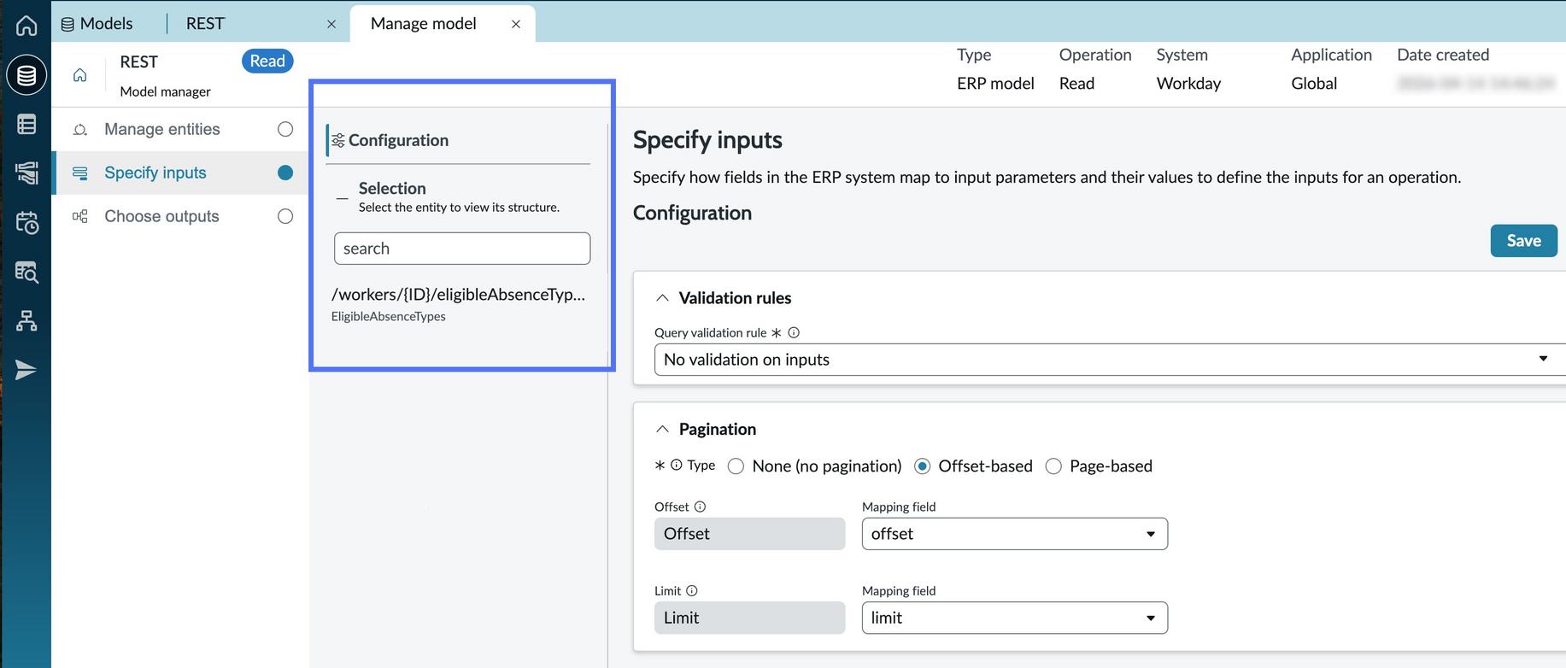Toggle the Manage entities status circle

285,129
